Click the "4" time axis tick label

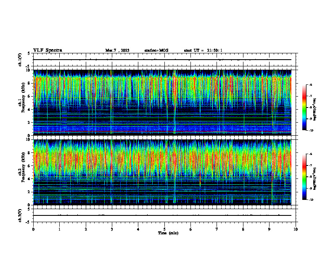click(x=138, y=229)
